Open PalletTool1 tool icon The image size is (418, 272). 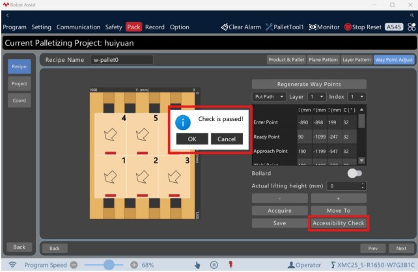(x=269, y=27)
